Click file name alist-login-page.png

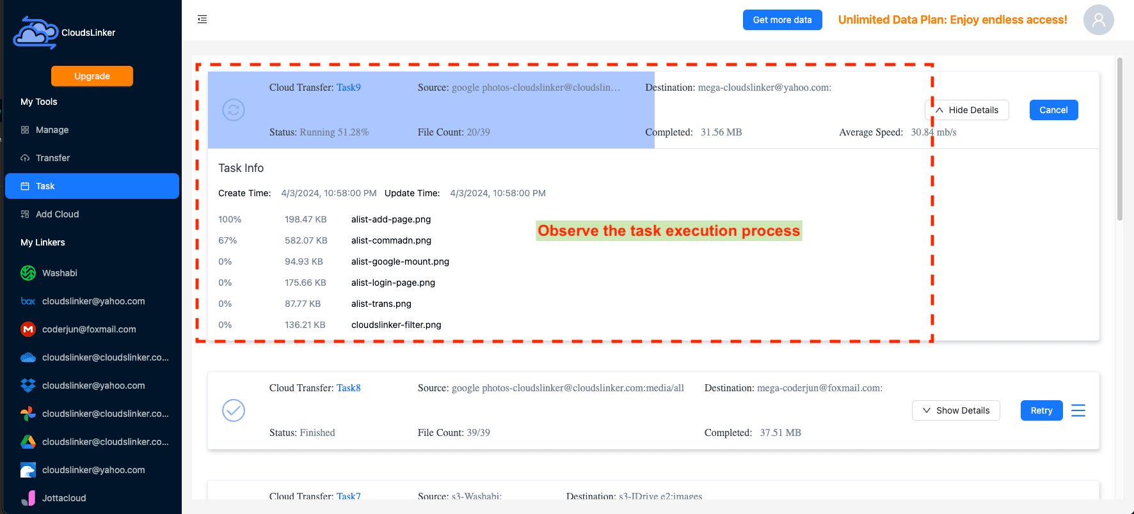tap(393, 283)
